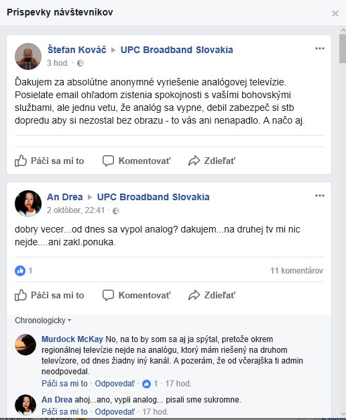Click the blue like reaction on An Drea's post

point(20,271)
